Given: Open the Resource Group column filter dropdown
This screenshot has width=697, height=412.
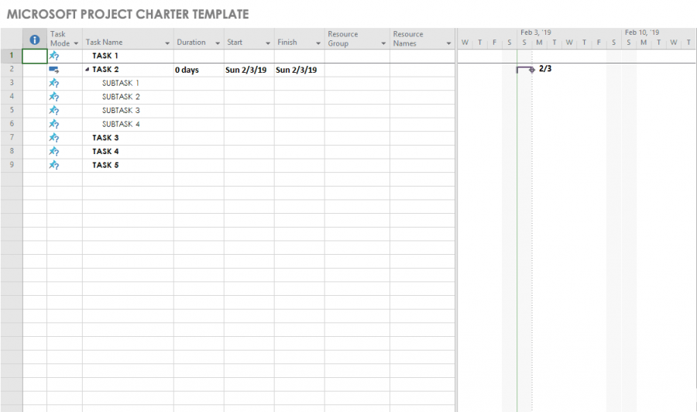Looking at the screenshot, I should point(383,43).
